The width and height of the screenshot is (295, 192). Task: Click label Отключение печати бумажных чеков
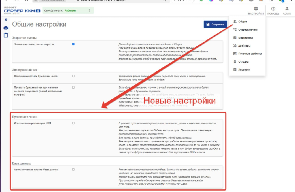point(36,76)
